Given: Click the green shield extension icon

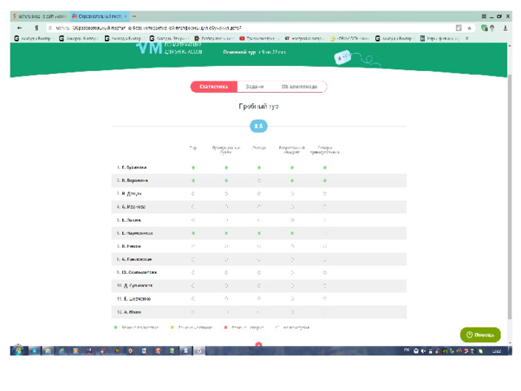Looking at the screenshot, I should pyautogui.click(x=484, y=29).
